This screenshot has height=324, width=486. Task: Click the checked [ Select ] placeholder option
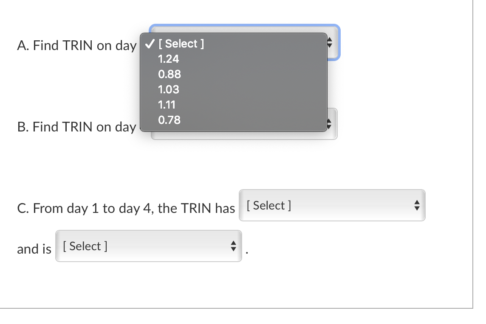[181, 44]
